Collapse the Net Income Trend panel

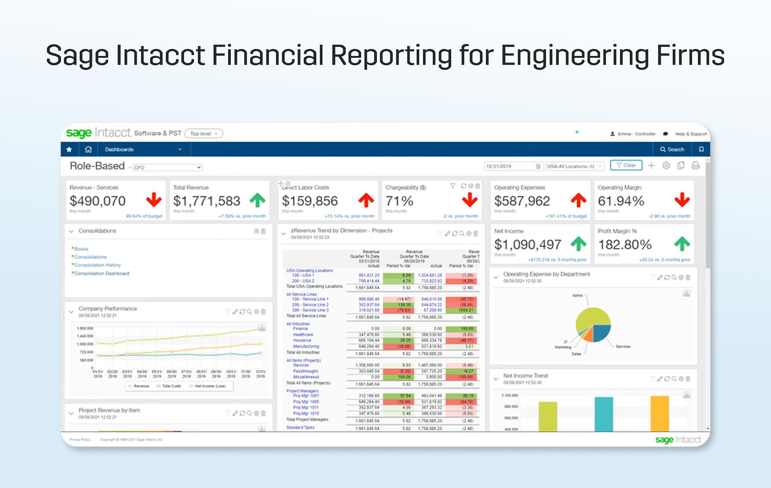pyautogui.click(x=496, y=379)
